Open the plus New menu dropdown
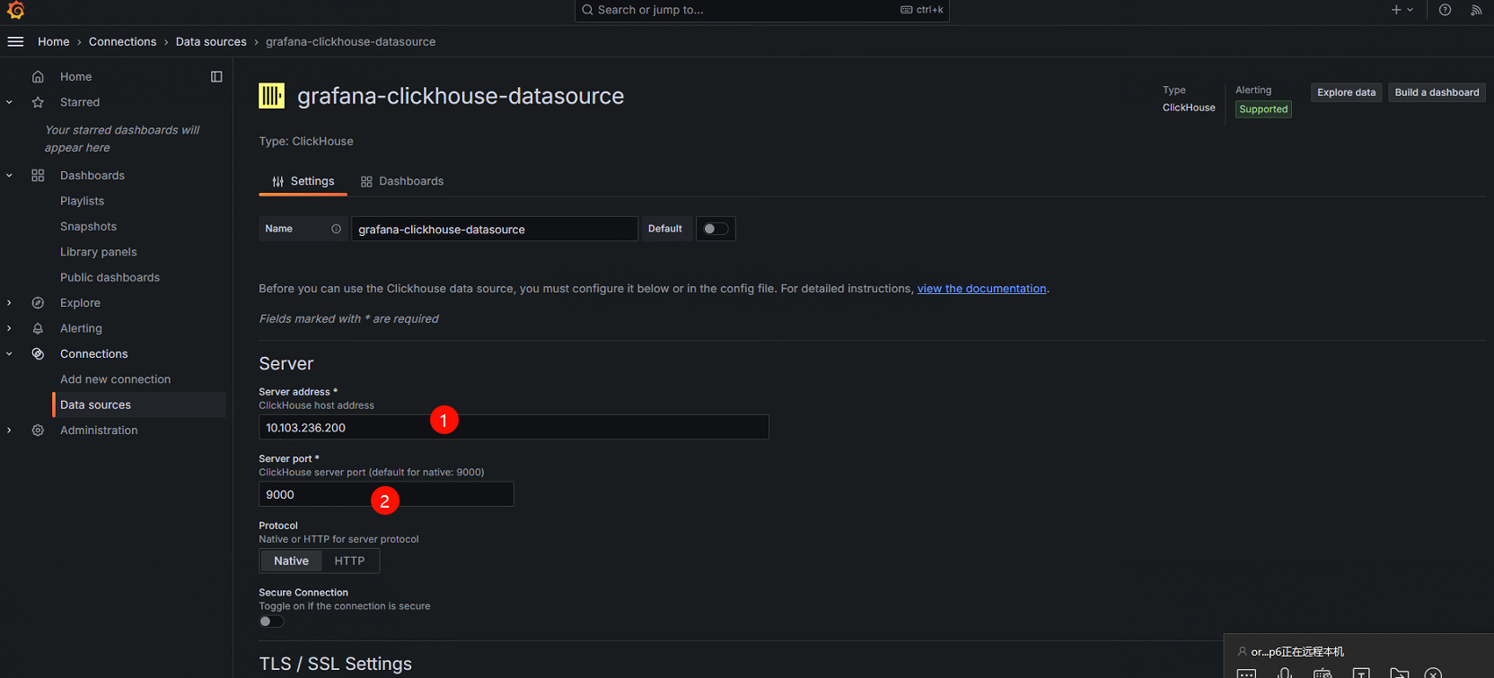Viewport: 1494px width, 678px height. [x=1402, y=10]
